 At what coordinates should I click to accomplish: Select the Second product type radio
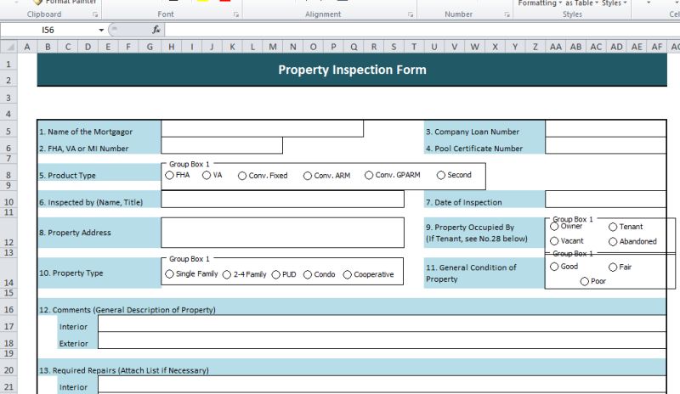pos(441,175)
